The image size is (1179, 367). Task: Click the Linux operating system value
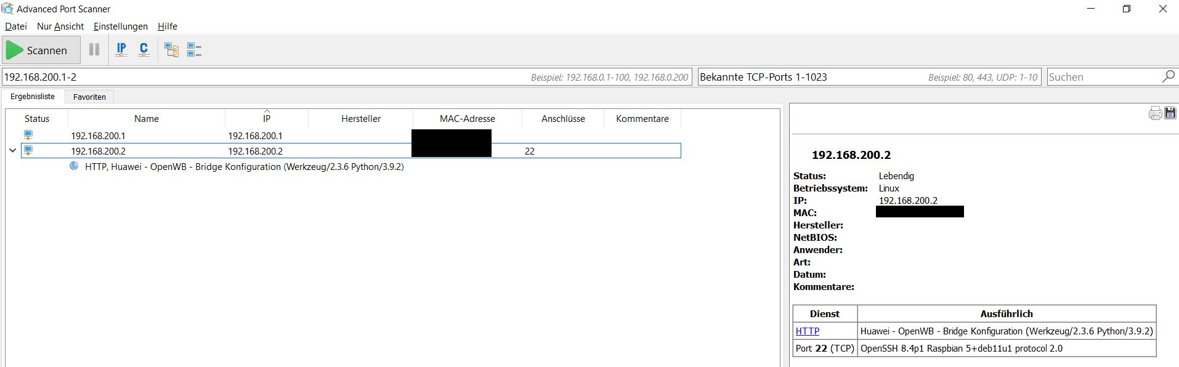coord(889,188)
